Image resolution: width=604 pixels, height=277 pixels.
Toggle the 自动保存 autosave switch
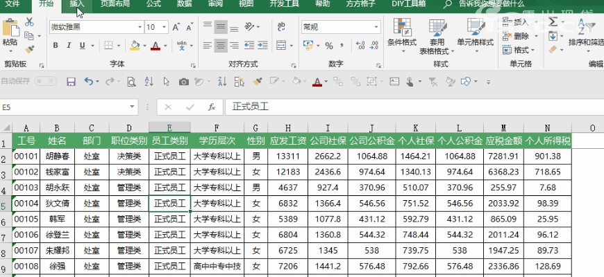(46, 81)
